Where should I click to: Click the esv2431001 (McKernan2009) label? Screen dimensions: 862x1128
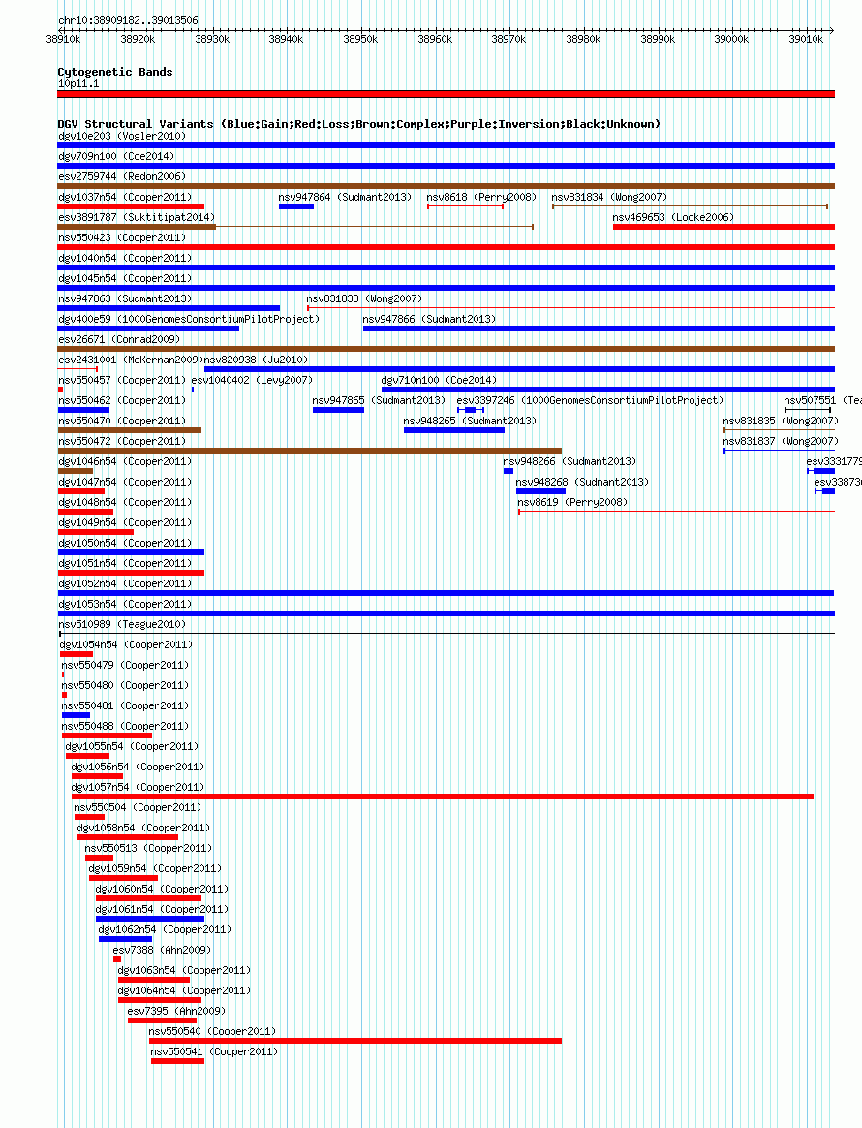pyautogui.click(x=131, y=360)
